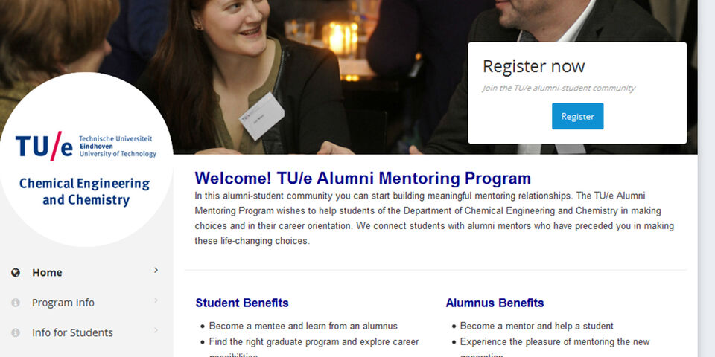Expand the Info for Students chevron
The image size is (715, 357).
[156, 330]
